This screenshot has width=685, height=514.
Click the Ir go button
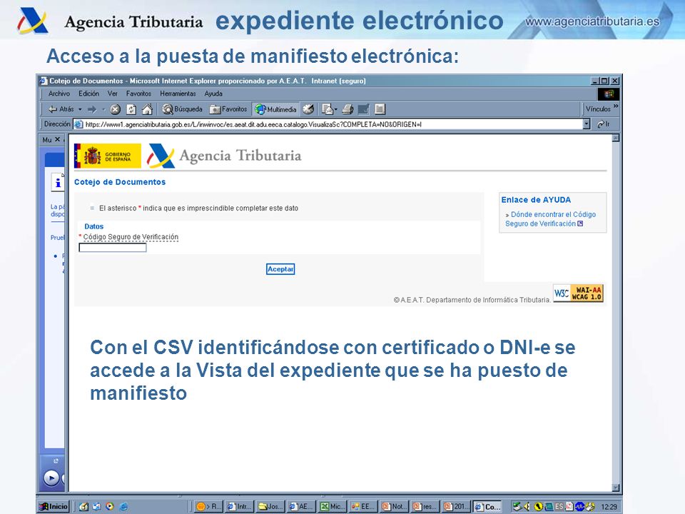click(604, 124)
